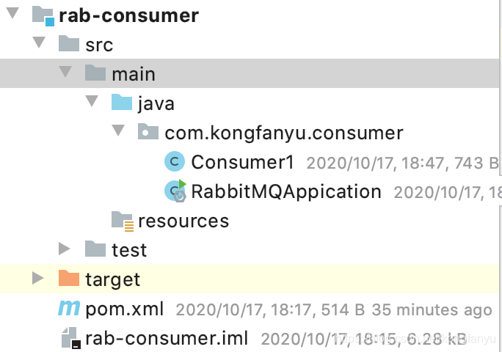Click the src folder icon
Viewport: 502px width, 352px height.
click(x=69, y=44)
